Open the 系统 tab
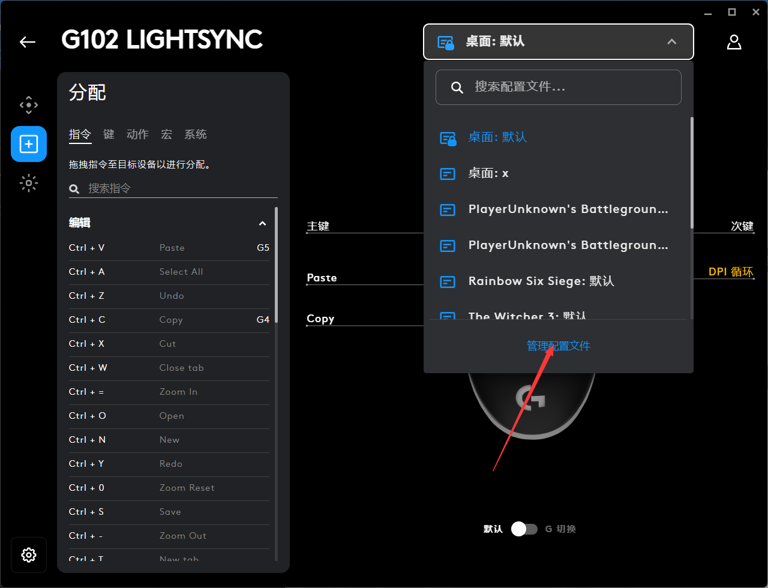 [196, 134]
